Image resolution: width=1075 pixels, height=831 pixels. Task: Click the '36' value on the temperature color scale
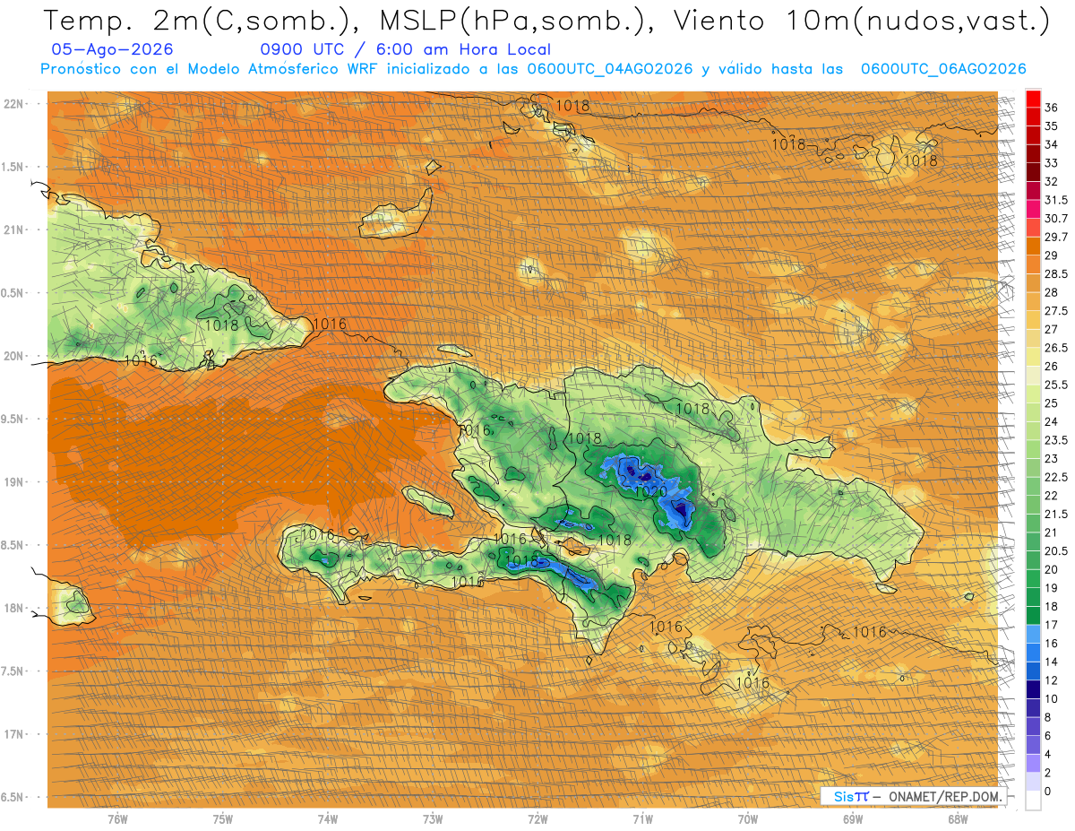click(1052, 108)
